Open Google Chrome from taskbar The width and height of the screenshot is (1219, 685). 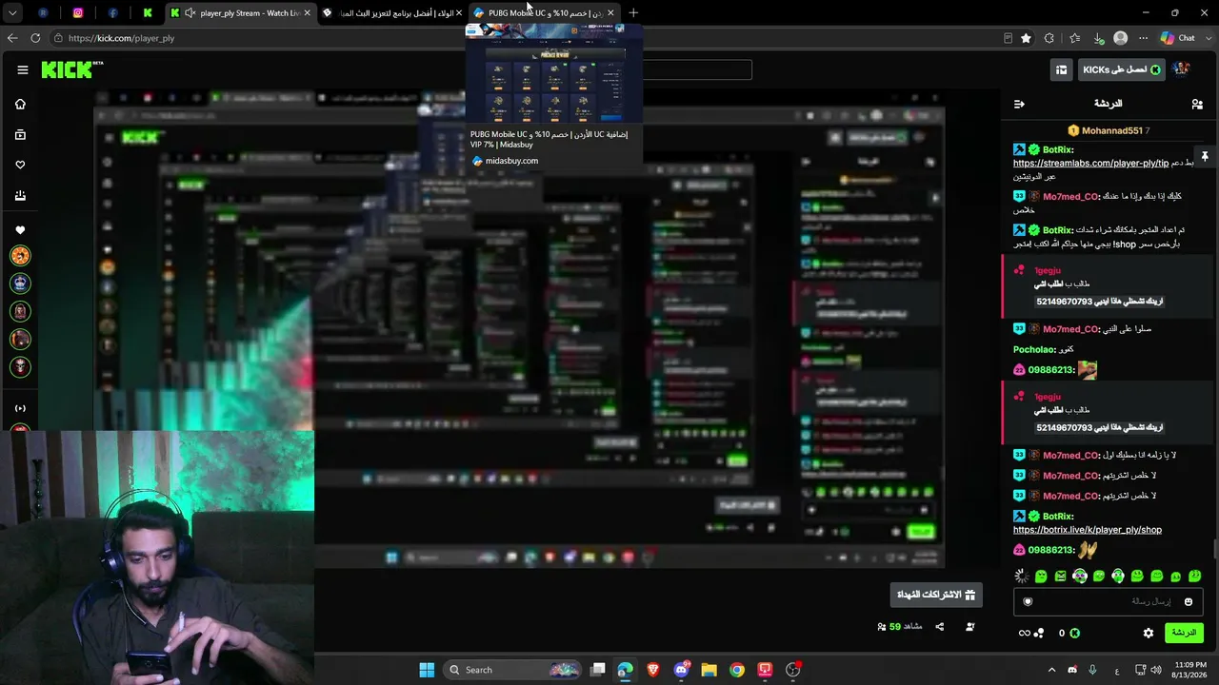coord(737,670)
